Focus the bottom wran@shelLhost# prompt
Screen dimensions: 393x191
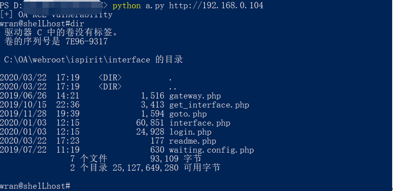tap(35, 186)
